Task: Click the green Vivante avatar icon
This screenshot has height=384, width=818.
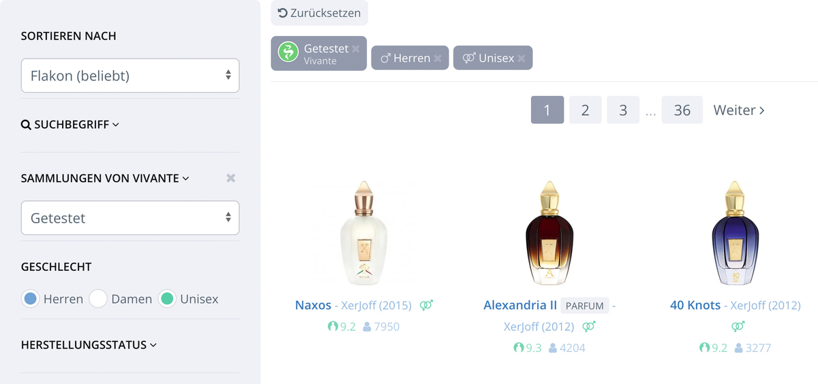Action: tap(289, 52)
